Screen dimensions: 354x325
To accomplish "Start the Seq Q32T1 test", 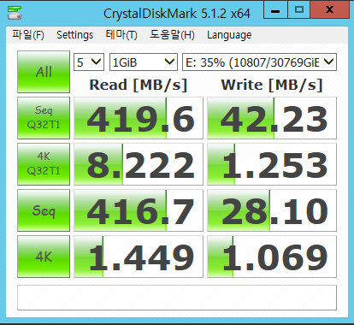I will (x=44, y=118).
